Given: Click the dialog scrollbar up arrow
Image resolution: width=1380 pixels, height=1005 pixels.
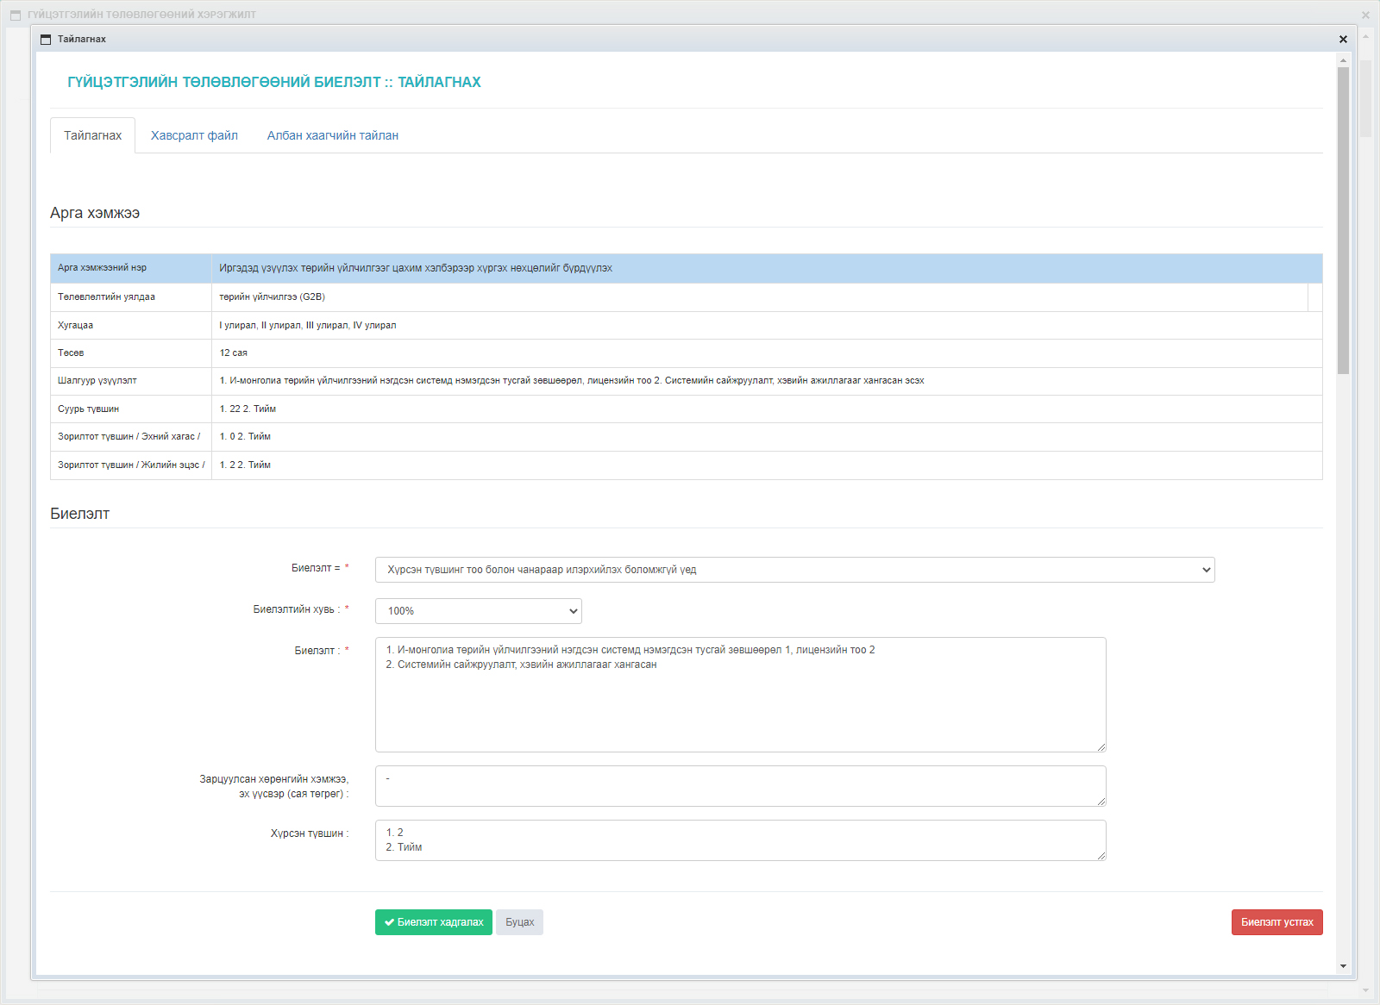Looking at the screenshot, I should pos(1343,60).
